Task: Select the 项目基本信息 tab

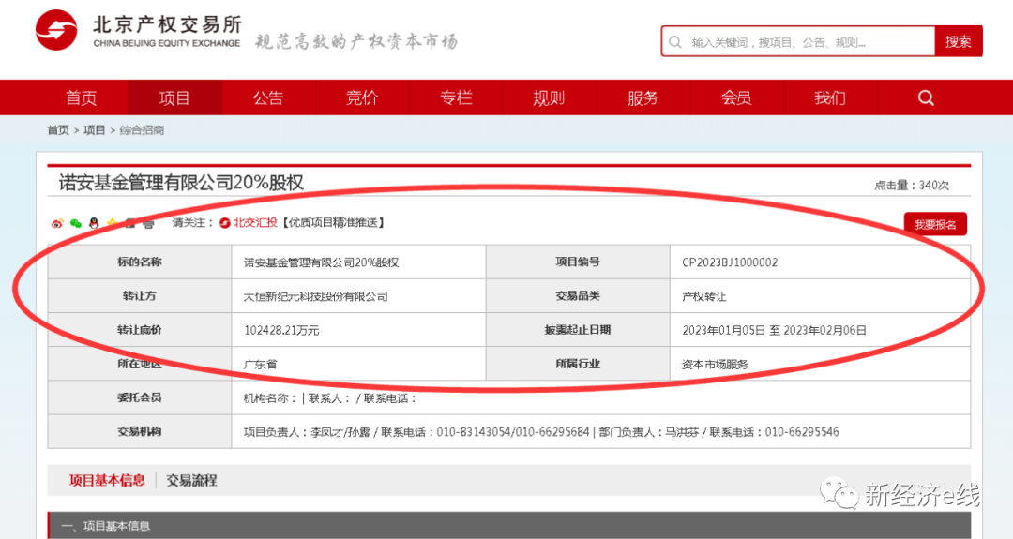Action: (x=107, y=480)
